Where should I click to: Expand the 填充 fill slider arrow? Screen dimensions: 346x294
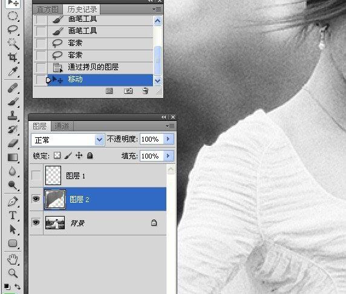coord(168,156)
